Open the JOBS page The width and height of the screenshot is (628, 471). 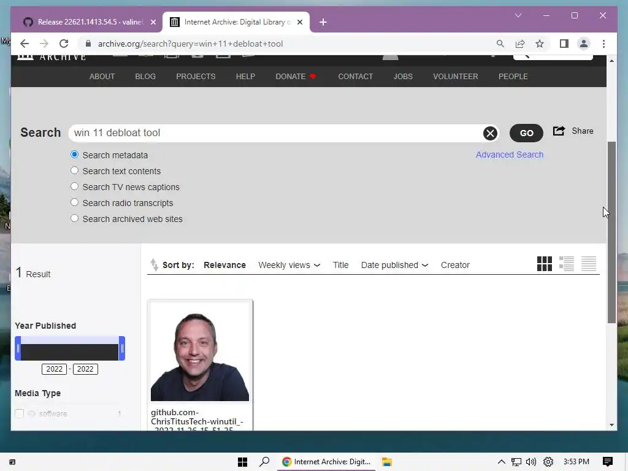tap(403, 77)
